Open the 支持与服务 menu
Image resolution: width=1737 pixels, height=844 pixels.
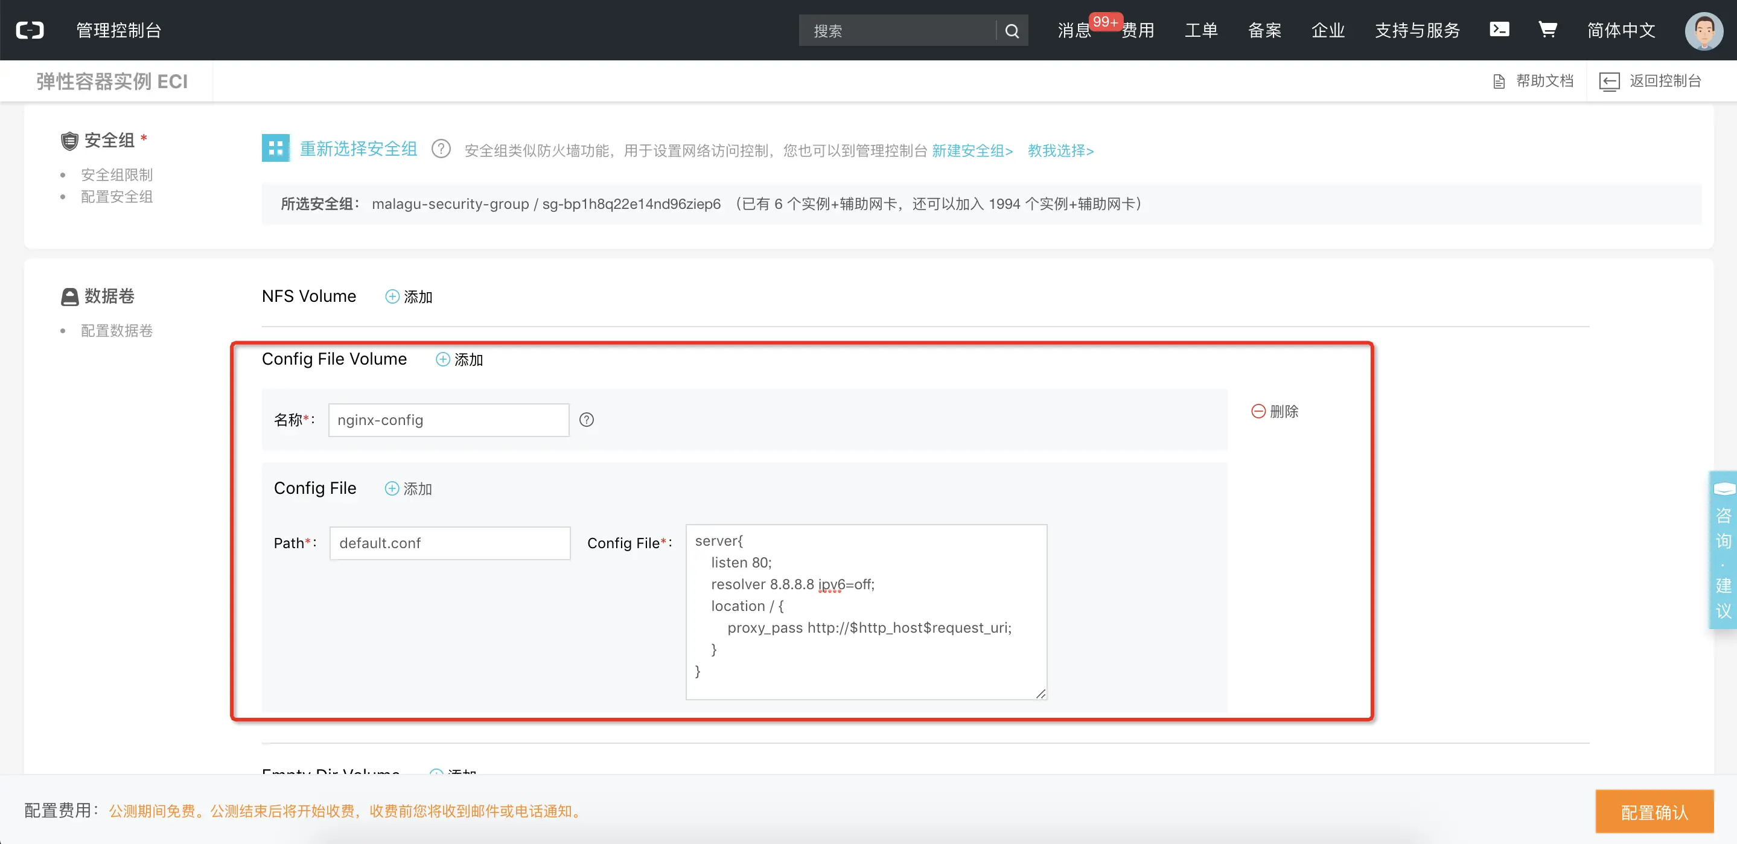point(1417,30)
